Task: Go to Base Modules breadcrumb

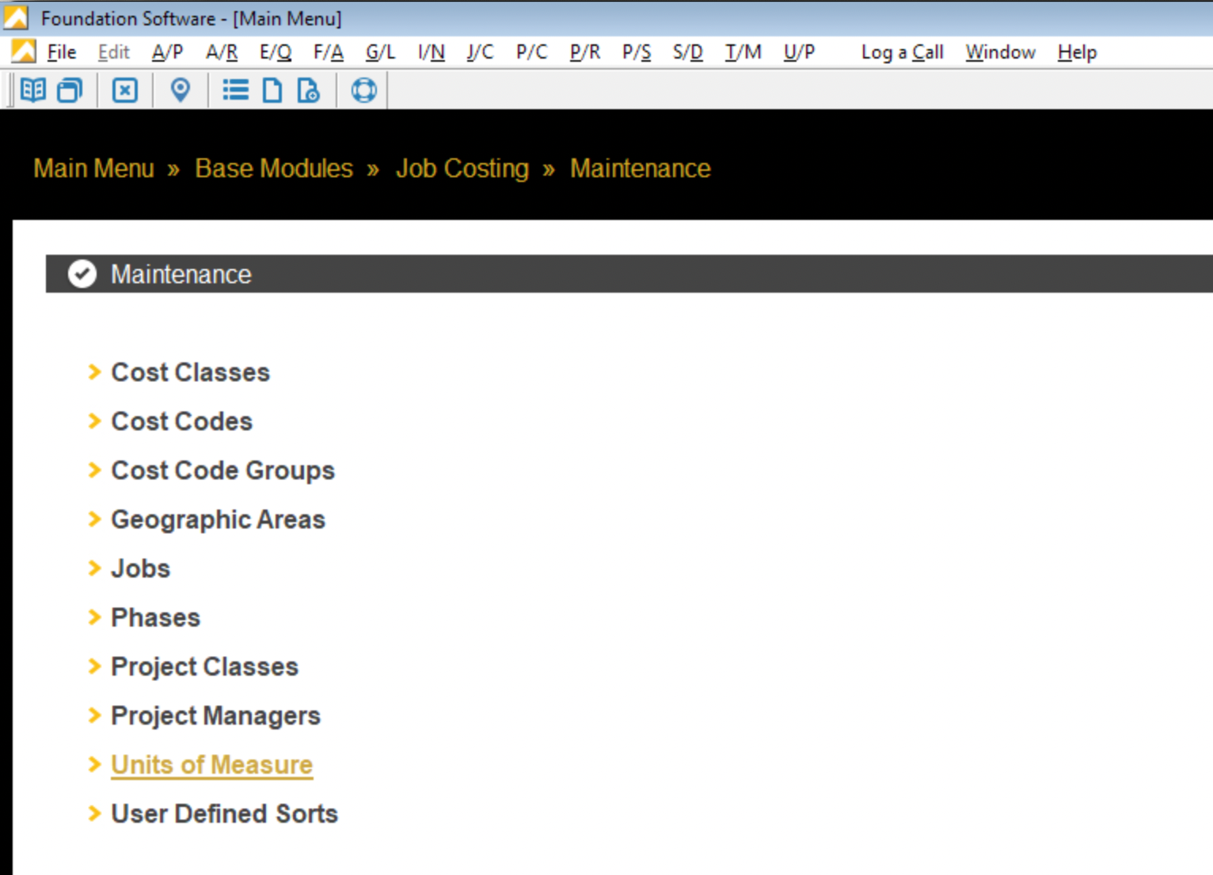Action: click(274, 169)
